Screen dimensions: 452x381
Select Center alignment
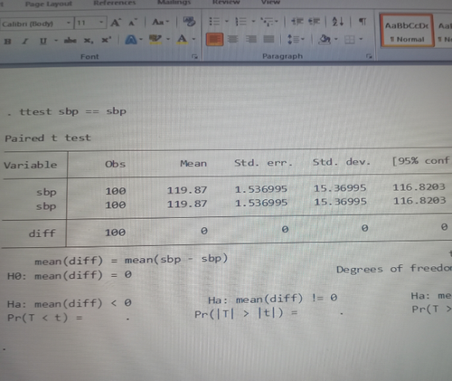tap(232, 39)
